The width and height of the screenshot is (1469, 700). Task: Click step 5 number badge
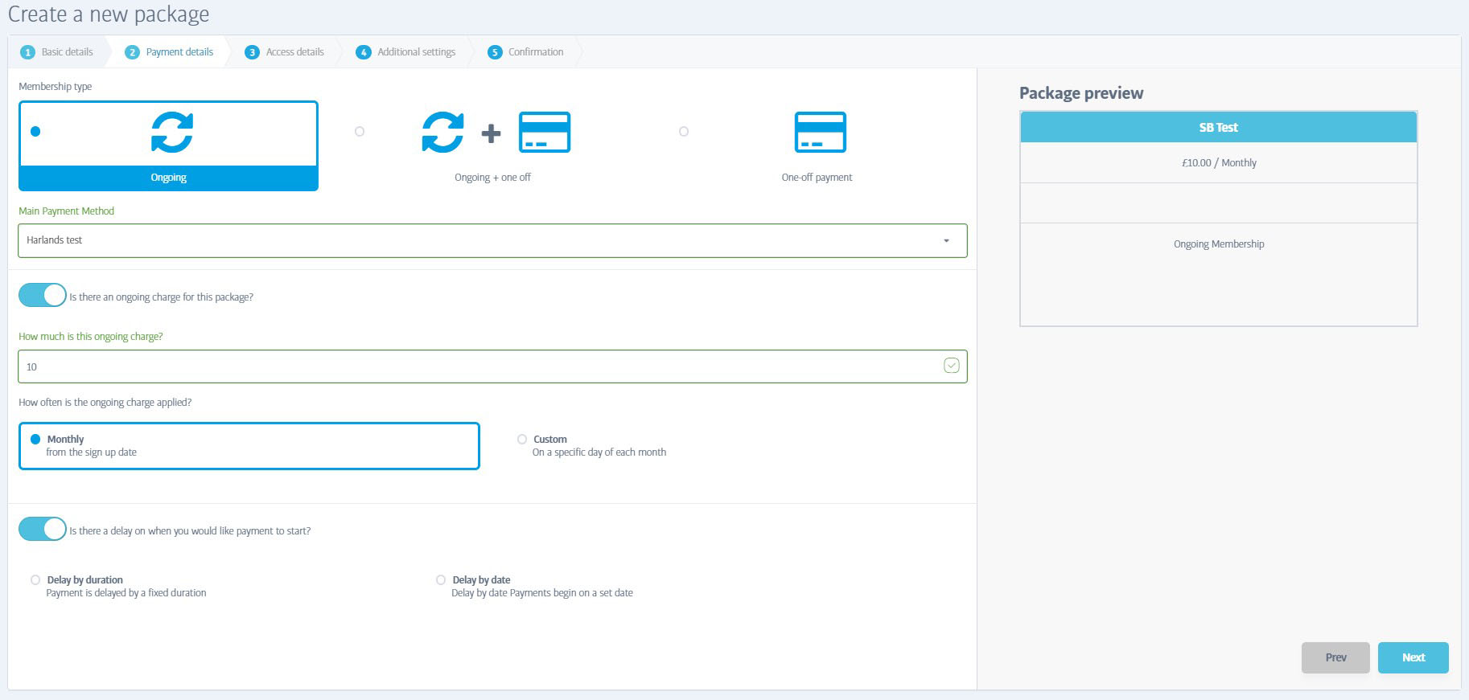(495, 52)
